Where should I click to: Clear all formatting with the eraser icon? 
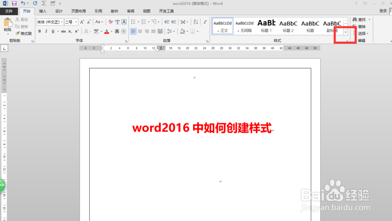pyautogui.click(x=111, y=22)
